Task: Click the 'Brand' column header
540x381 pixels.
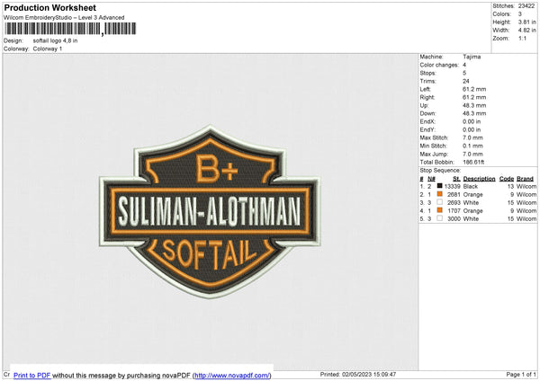Action: [526, 179]
